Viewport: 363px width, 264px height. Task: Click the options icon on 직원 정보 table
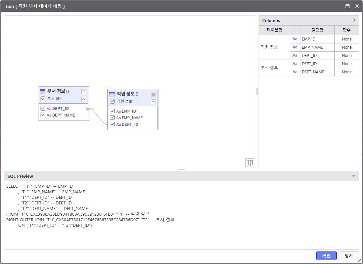coord(153,94)
